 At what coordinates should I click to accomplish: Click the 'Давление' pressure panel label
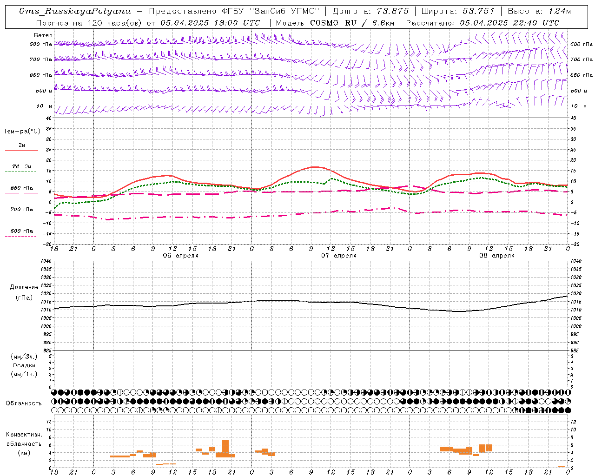pos(24,287)
